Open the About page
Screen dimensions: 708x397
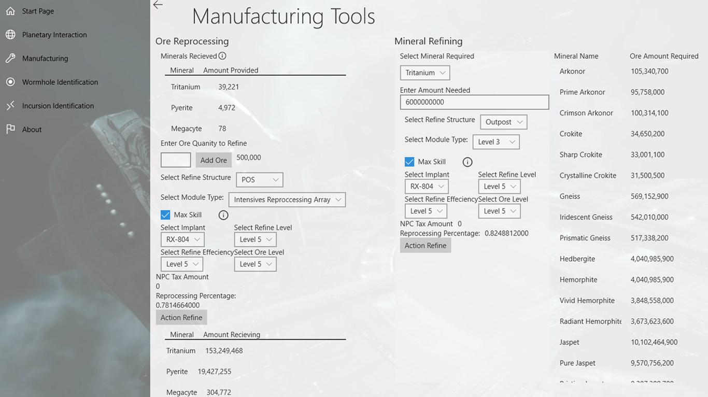[32, 130]
